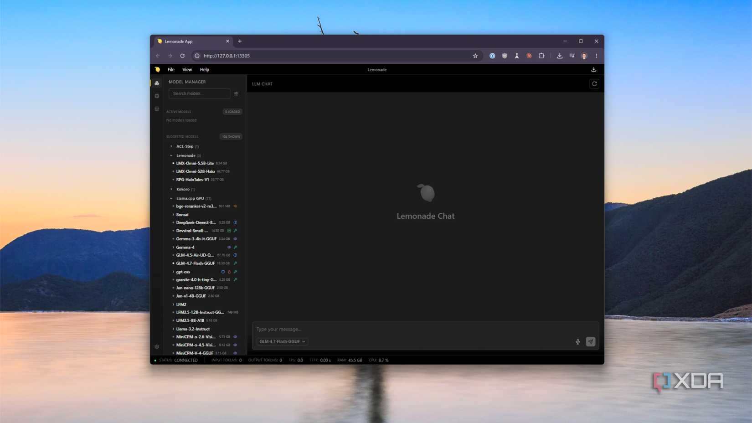Open the Model Manager sidebar icon
This screenshot has width=752, height=423.
(157, 83)
